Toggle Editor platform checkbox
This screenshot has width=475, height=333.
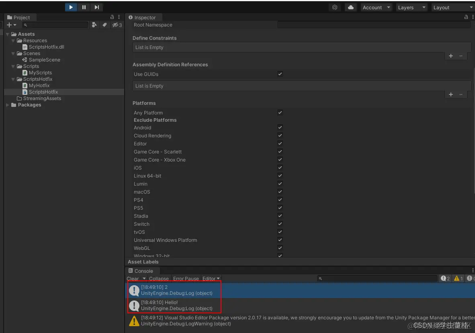point(280,143)
